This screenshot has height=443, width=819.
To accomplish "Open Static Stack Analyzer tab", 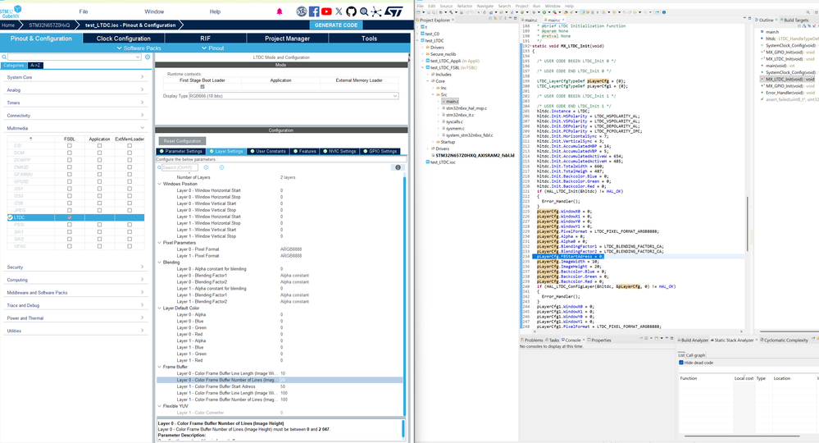I will (734, 340).
